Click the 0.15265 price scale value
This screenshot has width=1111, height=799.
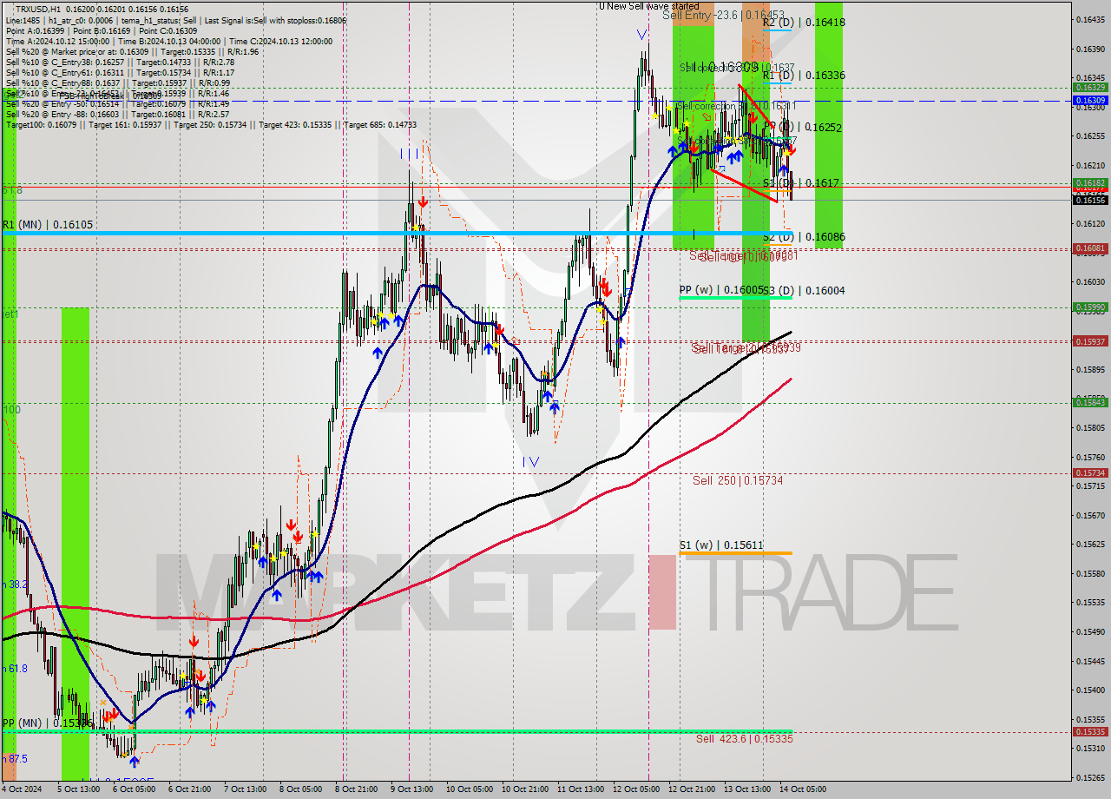(1090, 777)
